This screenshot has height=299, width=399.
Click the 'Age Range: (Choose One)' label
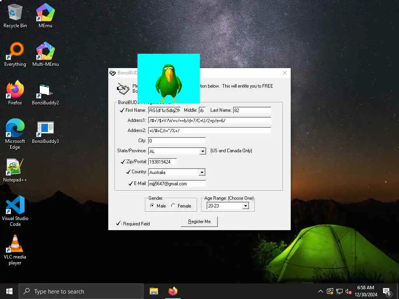coord(229,198)
